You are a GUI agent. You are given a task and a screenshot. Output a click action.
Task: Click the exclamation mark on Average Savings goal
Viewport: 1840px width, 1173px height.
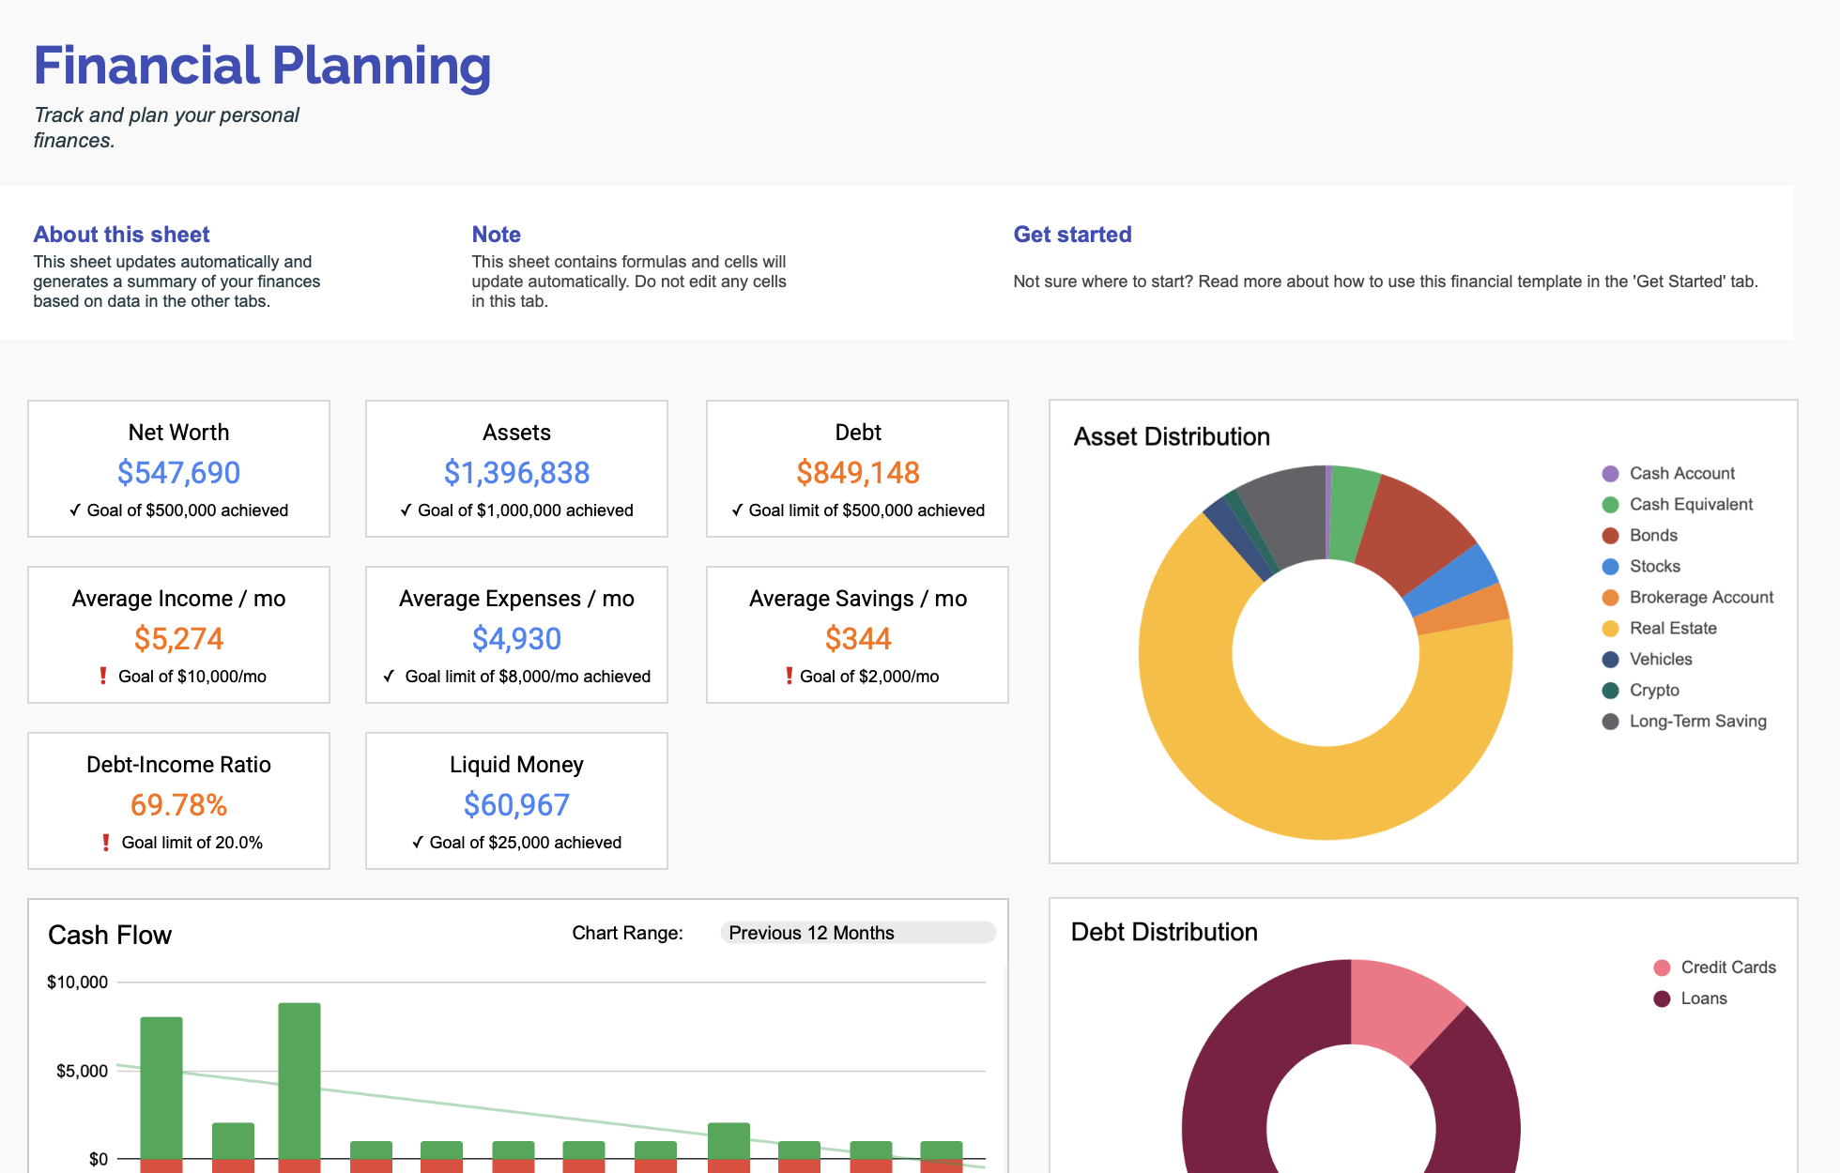click(790, 675)
